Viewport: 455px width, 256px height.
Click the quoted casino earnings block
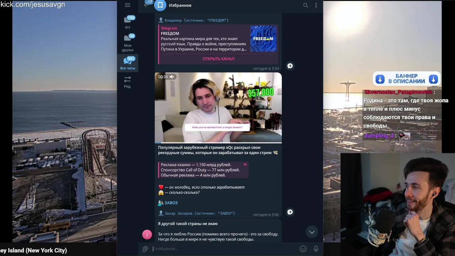click(x=203, y=170)
